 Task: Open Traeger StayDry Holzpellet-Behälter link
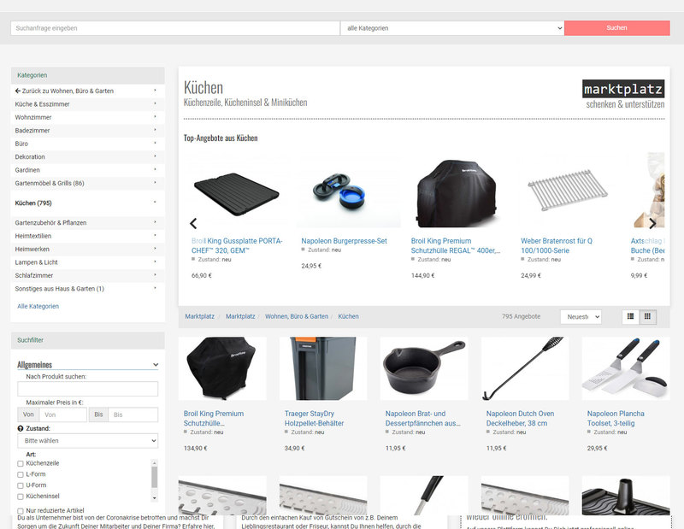click(314, 418)
